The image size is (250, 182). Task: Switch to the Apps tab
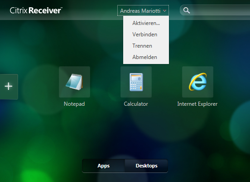(103, 166)
